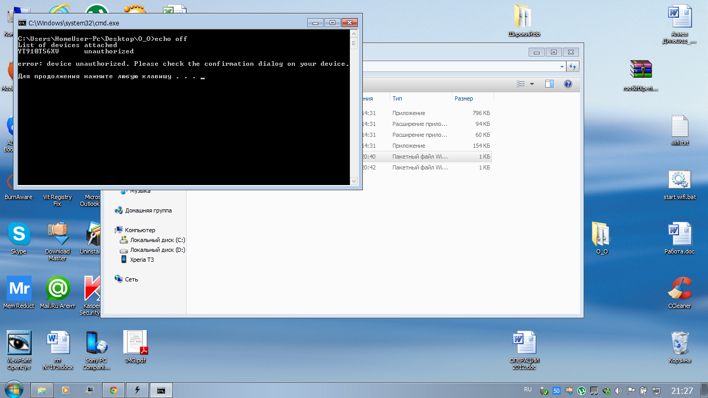Expand the address bar history dropdown

point(562,66)
